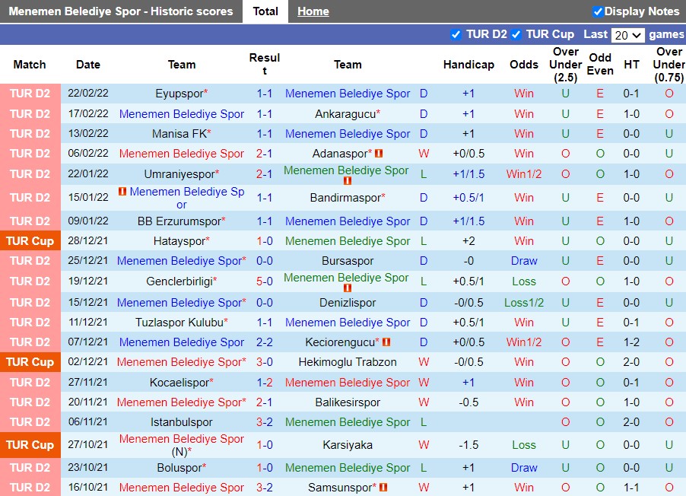686x496 pixels.
Task: Click Draw odds in Bursaspor row
Action: (524, 261)
